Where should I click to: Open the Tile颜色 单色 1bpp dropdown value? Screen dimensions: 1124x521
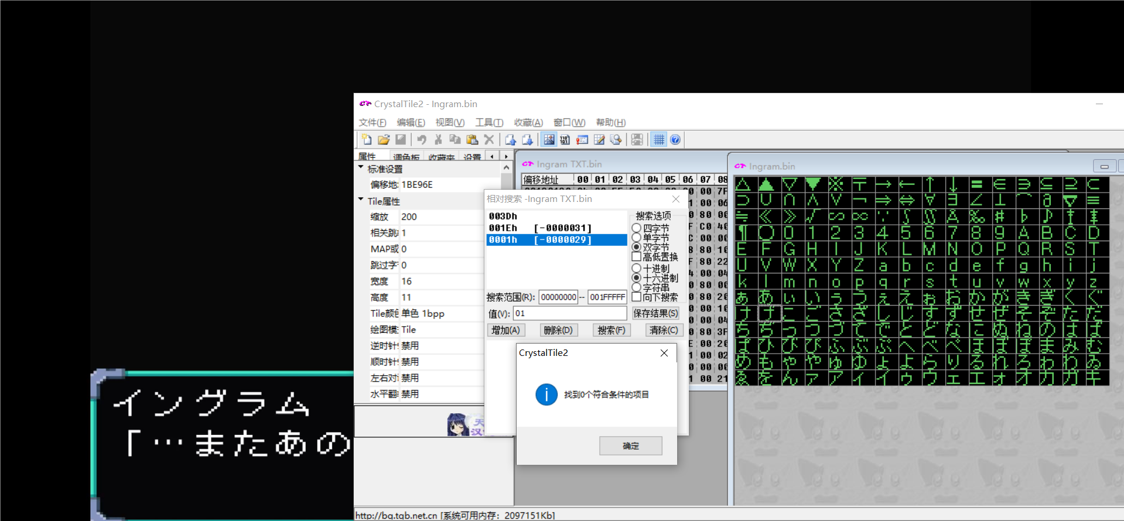442,313
